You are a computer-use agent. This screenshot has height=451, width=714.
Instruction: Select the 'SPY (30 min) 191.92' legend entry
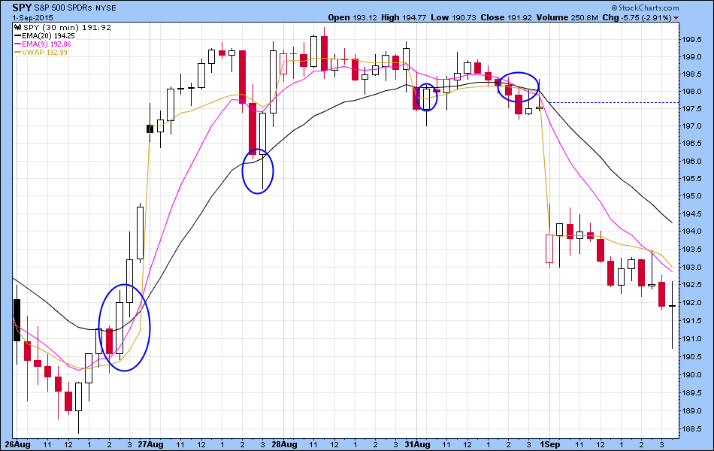tap(67, 27)
